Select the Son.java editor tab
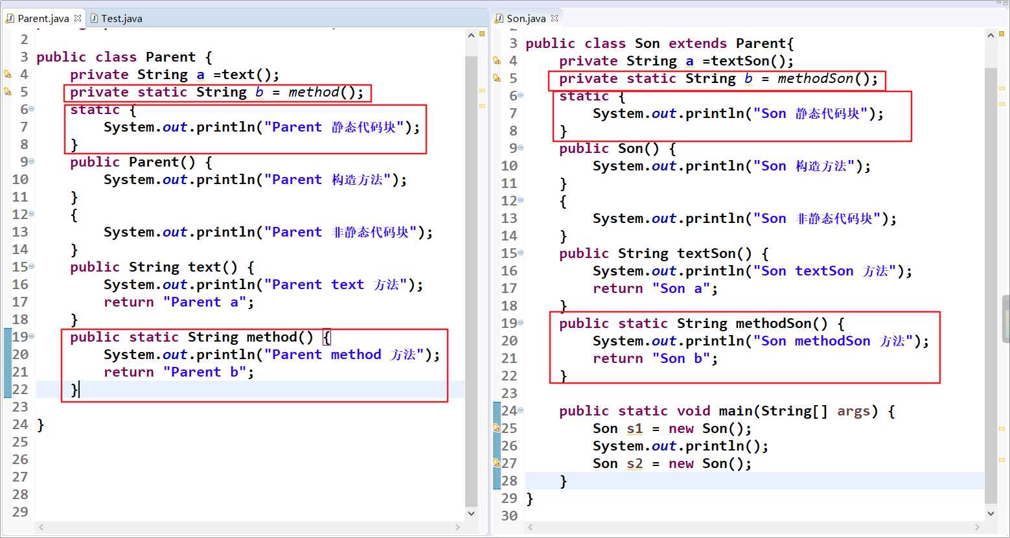The height and width of the screenshot is (538, 1010). pos(526,18)
